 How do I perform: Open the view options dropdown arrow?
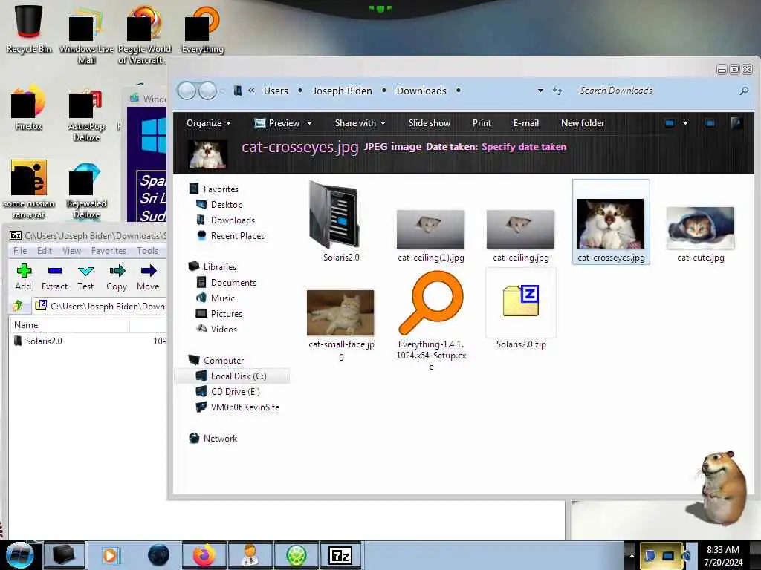(x=685, y=123)
